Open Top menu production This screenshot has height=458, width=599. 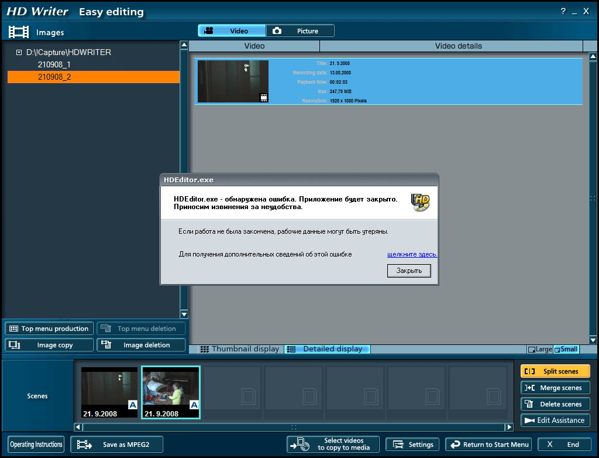tap(49, 329)
